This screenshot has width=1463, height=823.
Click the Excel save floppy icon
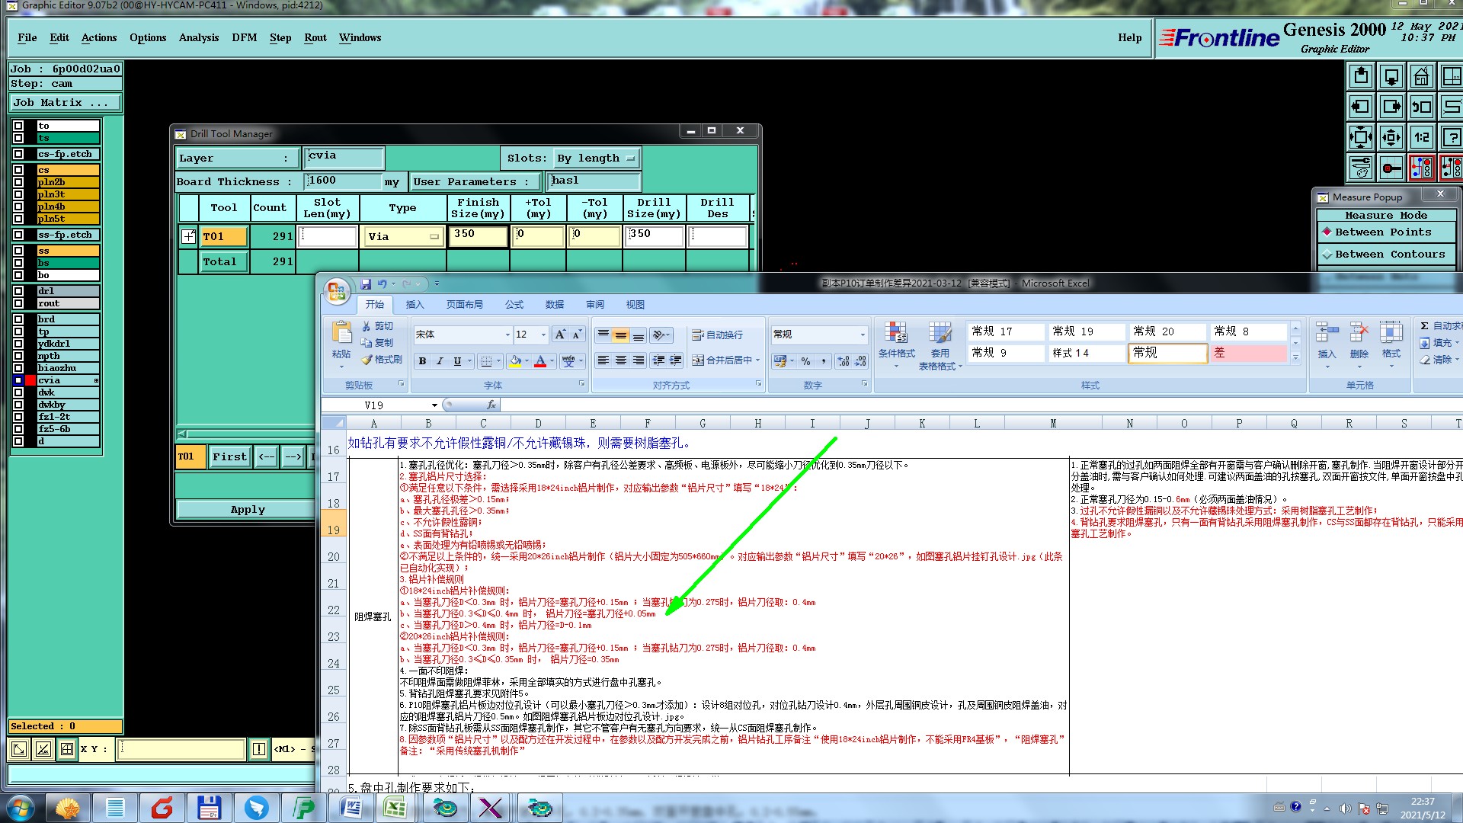[366, 284]
